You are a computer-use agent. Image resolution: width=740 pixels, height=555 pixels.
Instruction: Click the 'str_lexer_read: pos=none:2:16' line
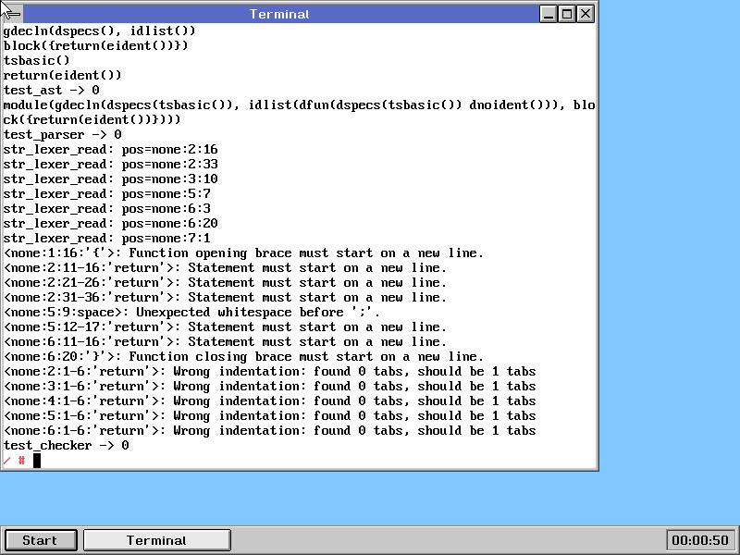tap(110, 149)
